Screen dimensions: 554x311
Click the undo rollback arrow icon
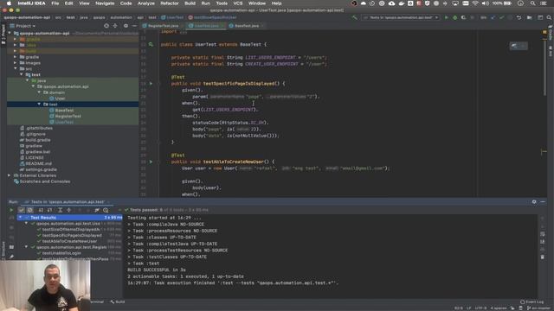tap(519, 17)
